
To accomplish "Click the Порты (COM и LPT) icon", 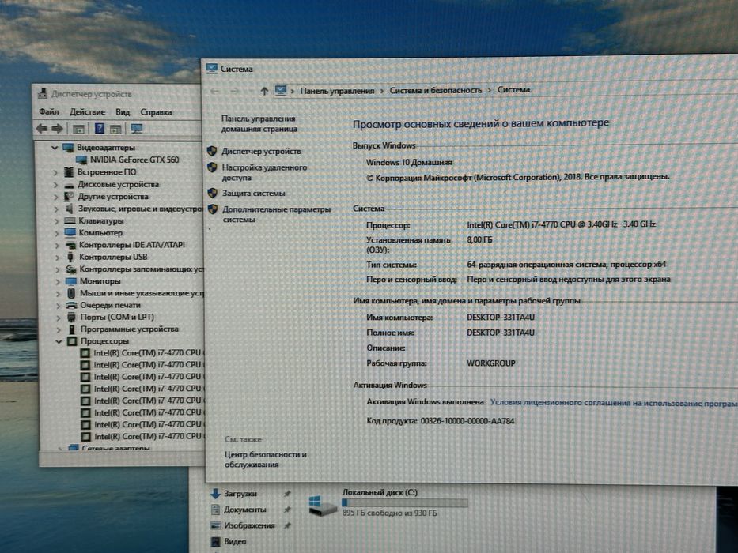I will click(x=71, y=318).
